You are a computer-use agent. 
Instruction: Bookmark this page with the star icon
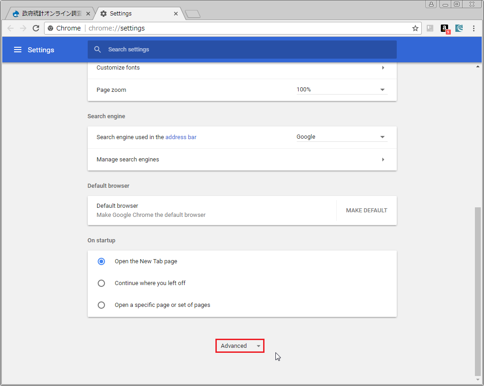pos(415,28)
